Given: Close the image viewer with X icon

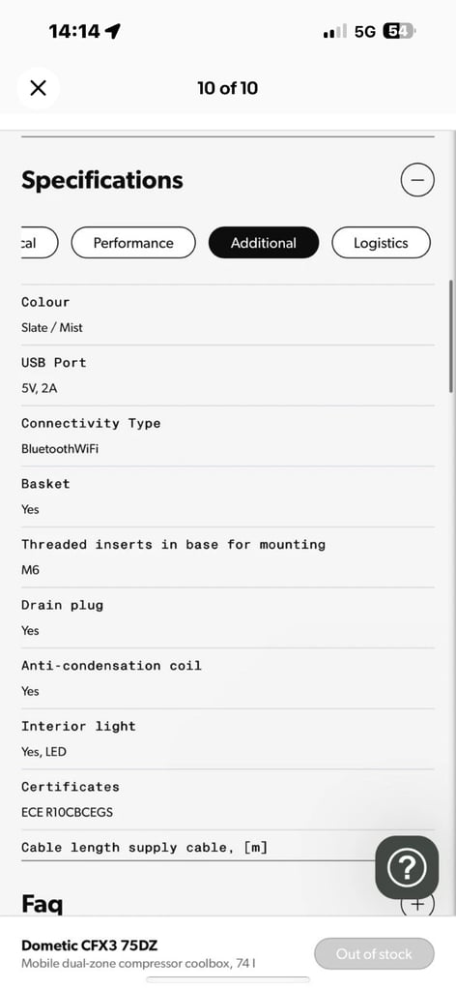Looking at the screenshot, I should 38,88.
